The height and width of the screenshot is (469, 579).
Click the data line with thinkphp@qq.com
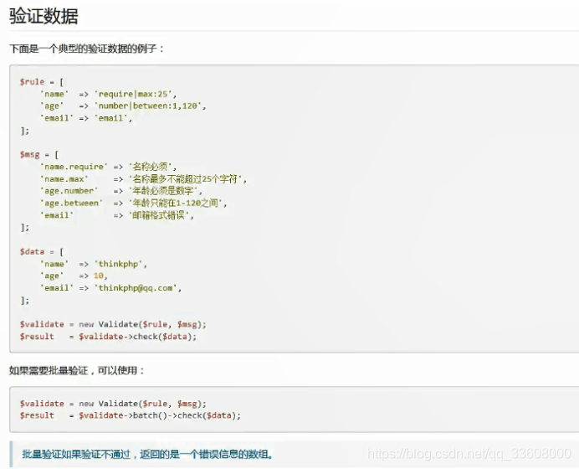coord(110,288)
